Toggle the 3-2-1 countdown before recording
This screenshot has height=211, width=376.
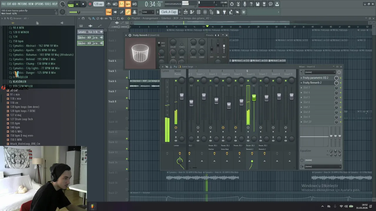pos(122,4)
